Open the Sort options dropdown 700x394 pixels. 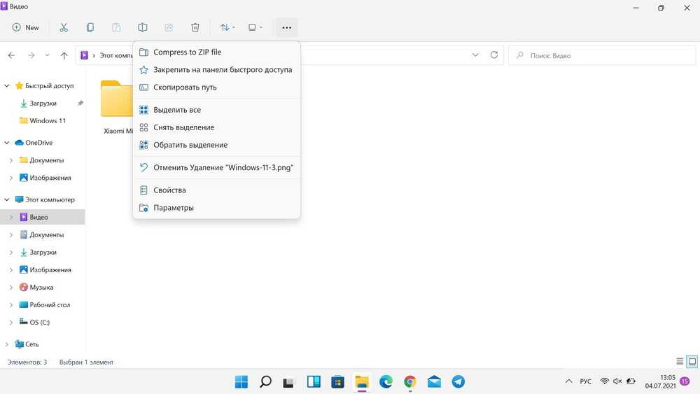coord(227,27)
